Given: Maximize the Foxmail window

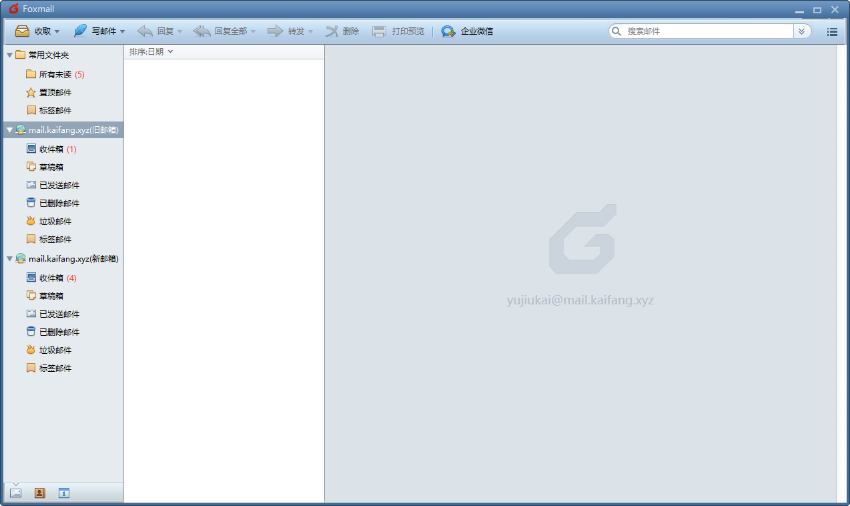Looking at the screenshot, I should (817, 10).
